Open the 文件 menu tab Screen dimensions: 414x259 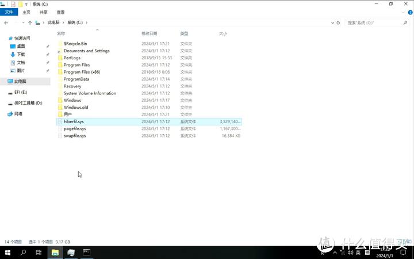(x=9, y=12)
